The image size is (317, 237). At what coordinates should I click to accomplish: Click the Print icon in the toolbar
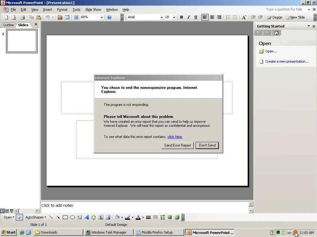22,17
